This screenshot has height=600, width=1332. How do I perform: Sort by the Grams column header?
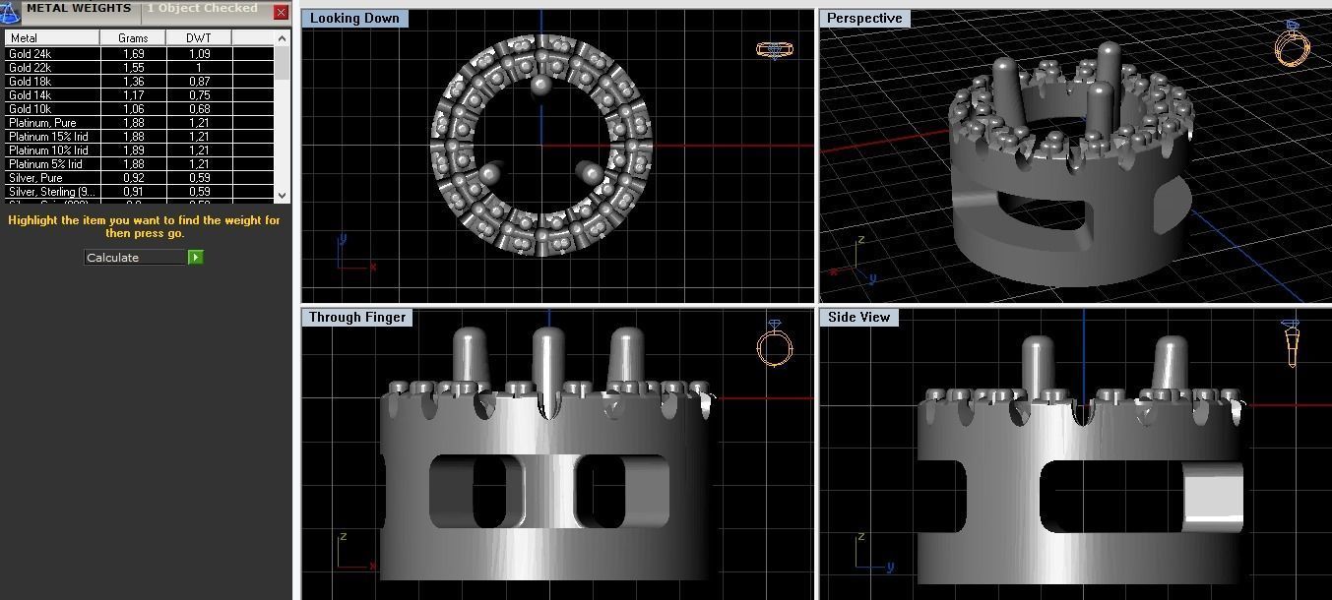[133, 37]
